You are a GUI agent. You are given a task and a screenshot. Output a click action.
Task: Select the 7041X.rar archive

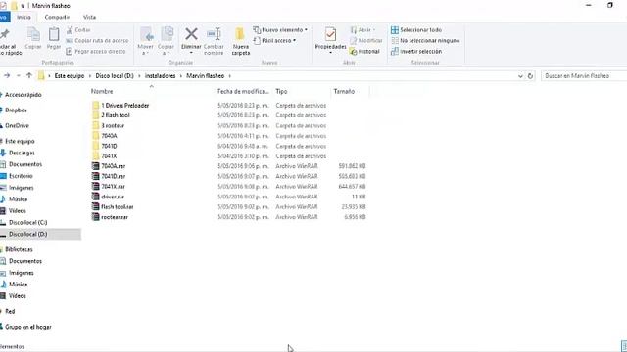(114, 187)
